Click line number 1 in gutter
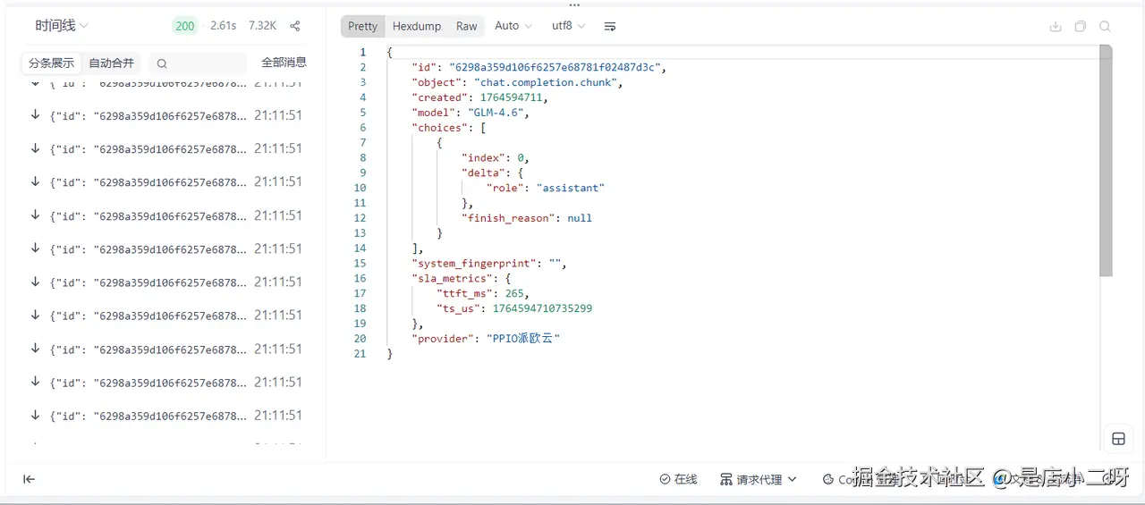Image resolution: width=1145 pixels, height=505 pixels. pos(363,53)
